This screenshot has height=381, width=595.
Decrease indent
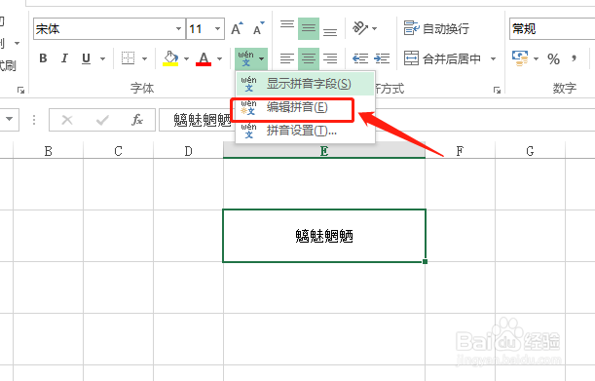click(x=360, y=58)
